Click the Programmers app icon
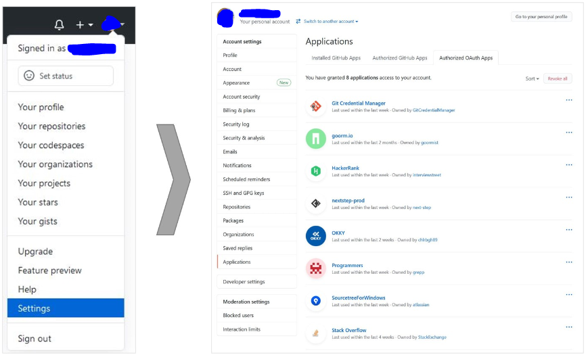The width and height of the screenshot is (586, 357). point(316,268)
